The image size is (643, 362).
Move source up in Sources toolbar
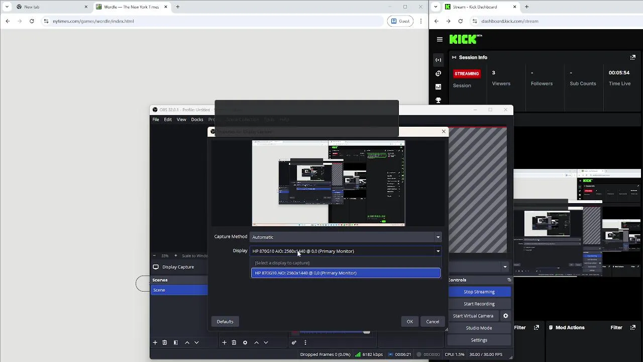tap(256, 342)
